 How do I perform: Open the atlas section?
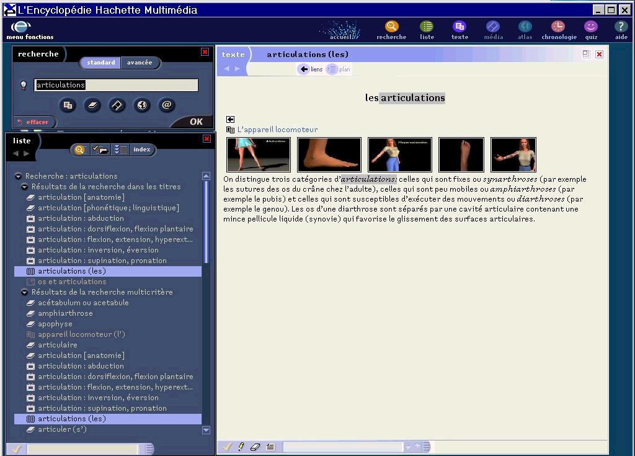[x=525, y=30]
